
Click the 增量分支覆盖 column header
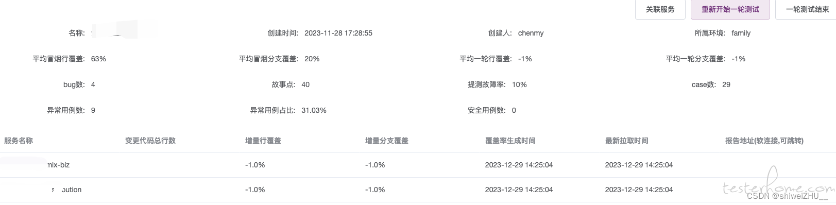(x=387, y=141)
